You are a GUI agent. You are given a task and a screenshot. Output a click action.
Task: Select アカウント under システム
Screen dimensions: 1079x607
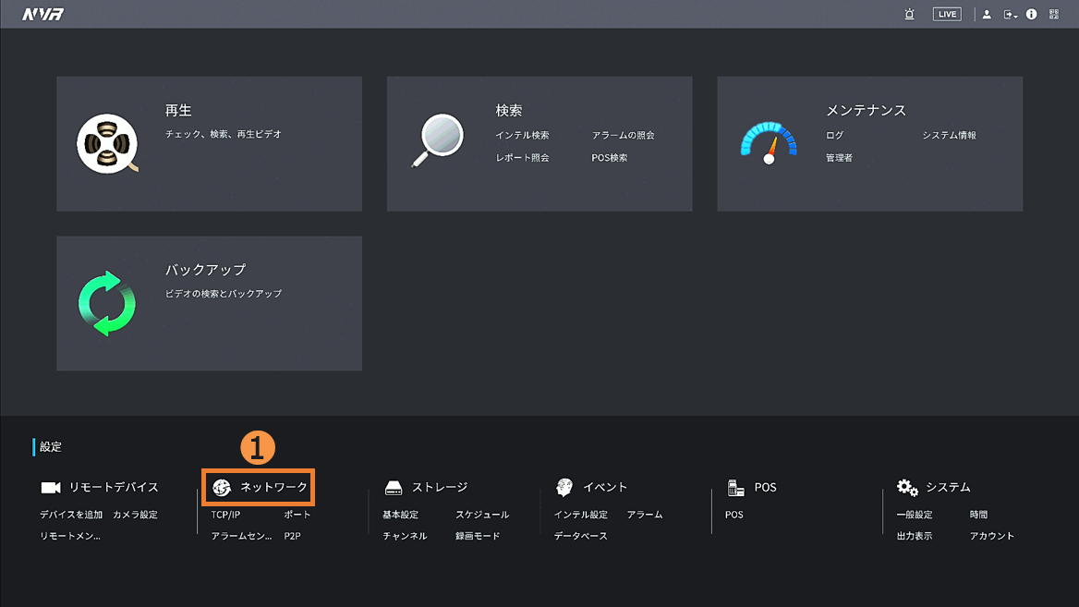991,536
